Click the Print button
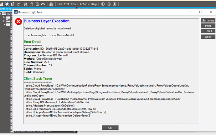 pyautogui.click(x=208, y=26)
